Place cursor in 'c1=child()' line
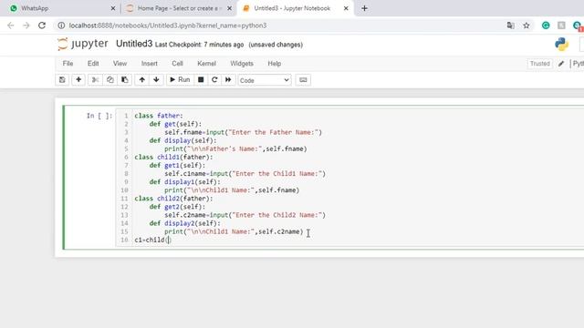The image size is (584, 328). click(x=153, y=240)
